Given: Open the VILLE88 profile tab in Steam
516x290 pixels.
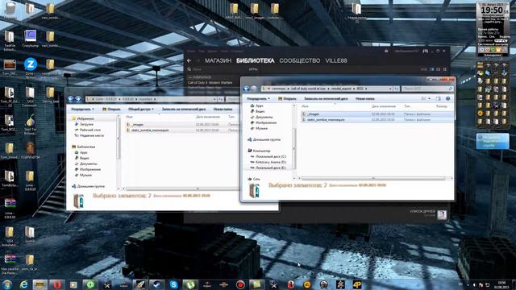Looking at the screenshot, I should point(336,61).
